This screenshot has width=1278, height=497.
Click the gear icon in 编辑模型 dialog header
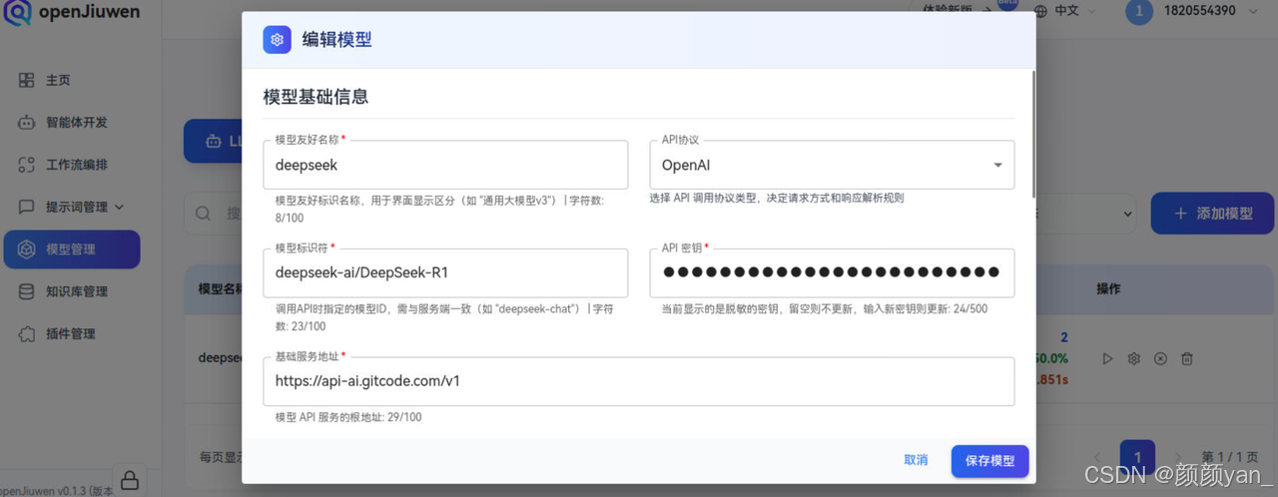(x=277, y=40)
